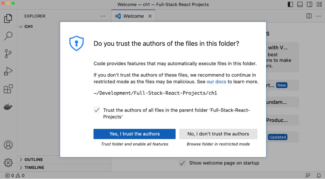Open the Accounts menu icon
Viewport: 325px width, 179px height.
(8, 145)
